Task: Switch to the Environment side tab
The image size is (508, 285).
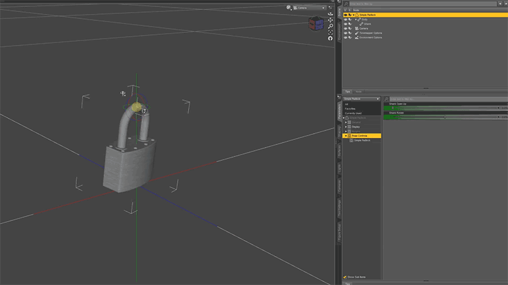Action: coord(339,32)
